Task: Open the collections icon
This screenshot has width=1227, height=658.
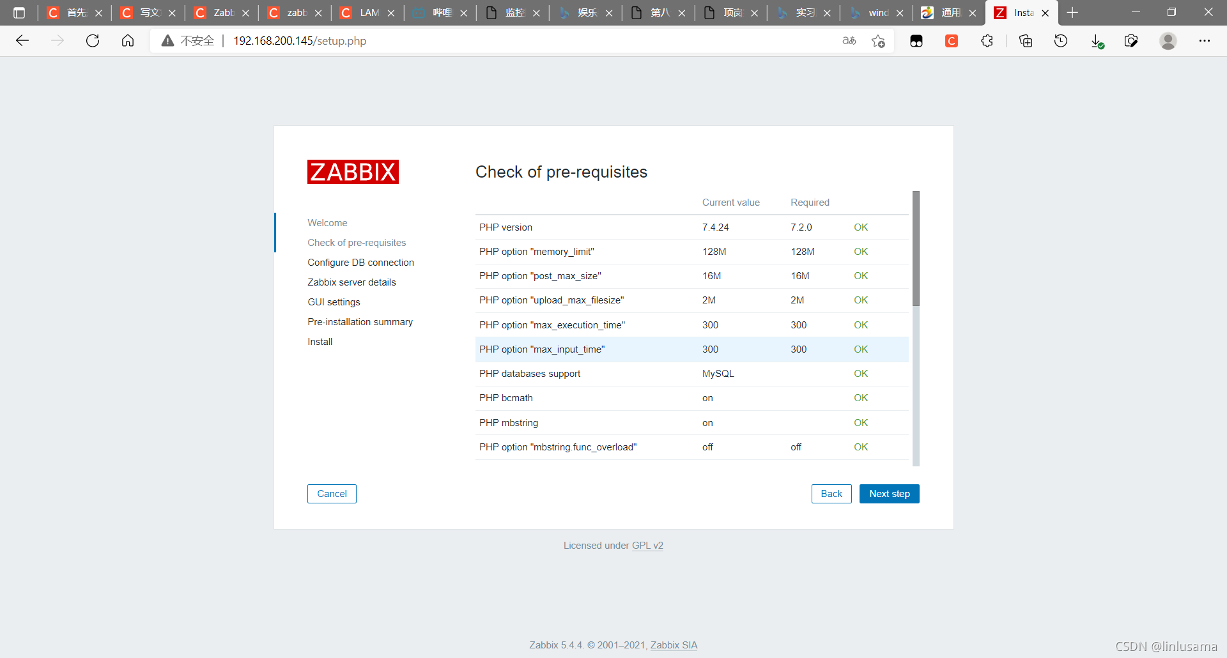Action: point(1026,41)
